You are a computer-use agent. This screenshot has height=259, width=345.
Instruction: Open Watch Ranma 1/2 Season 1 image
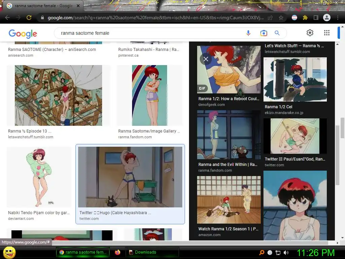[x=229, y=200]
